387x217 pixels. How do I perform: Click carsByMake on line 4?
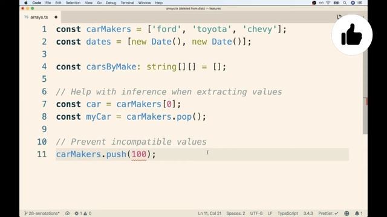(x=111, y=67)
